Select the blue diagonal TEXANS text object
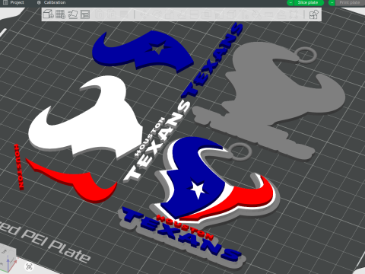This screenshot has width=365, height=274. [211, 59]
